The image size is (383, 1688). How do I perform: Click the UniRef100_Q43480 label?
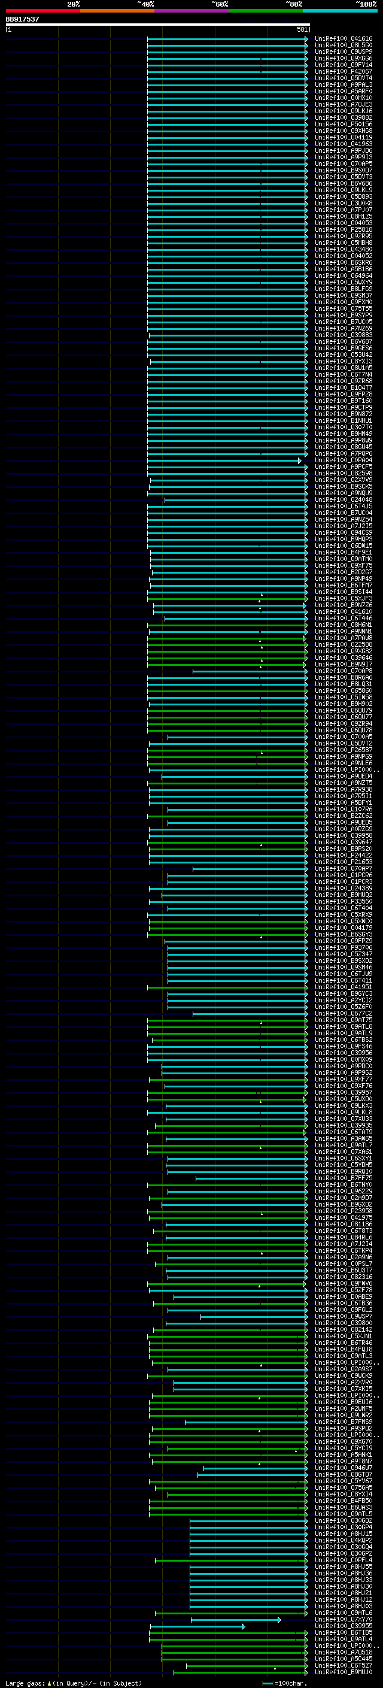(344, 250)
